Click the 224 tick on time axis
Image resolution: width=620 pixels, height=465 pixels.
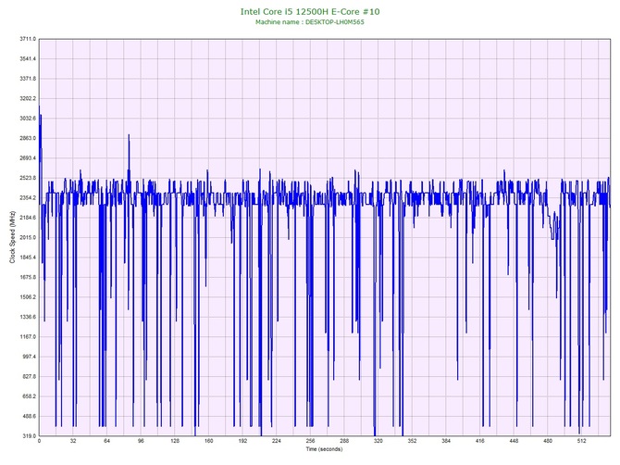coord(277,441)
